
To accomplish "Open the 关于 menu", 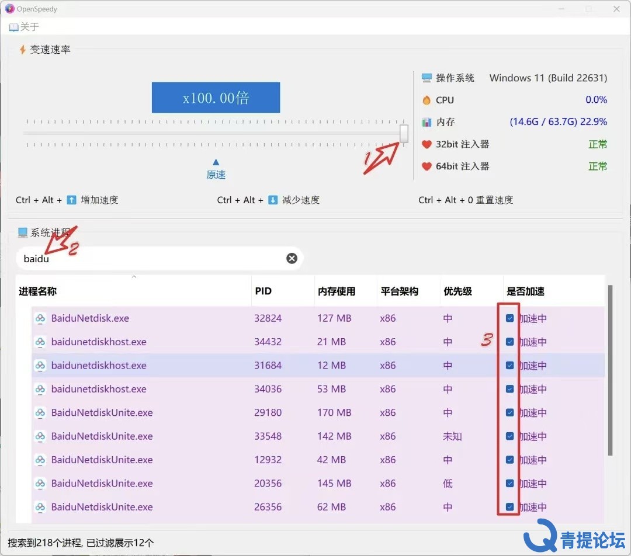I will coord(24,27).
